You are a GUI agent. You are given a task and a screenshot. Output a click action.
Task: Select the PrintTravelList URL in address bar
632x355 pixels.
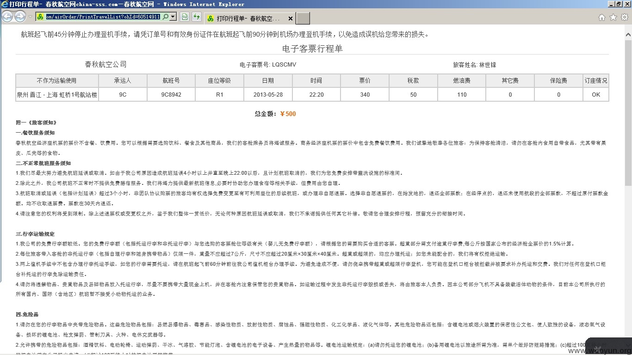click(x=102, y=17)
